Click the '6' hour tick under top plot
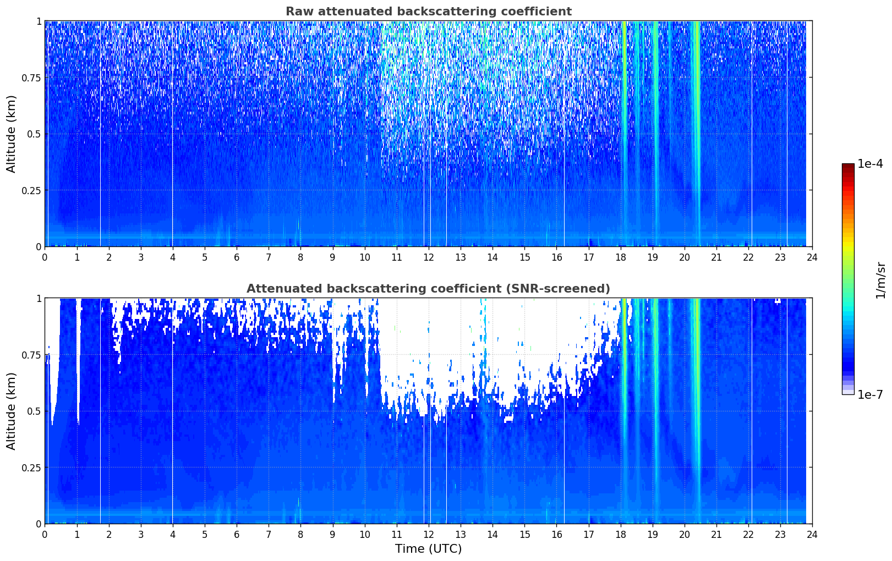The image size is (892, 561). tap(237, 257)
